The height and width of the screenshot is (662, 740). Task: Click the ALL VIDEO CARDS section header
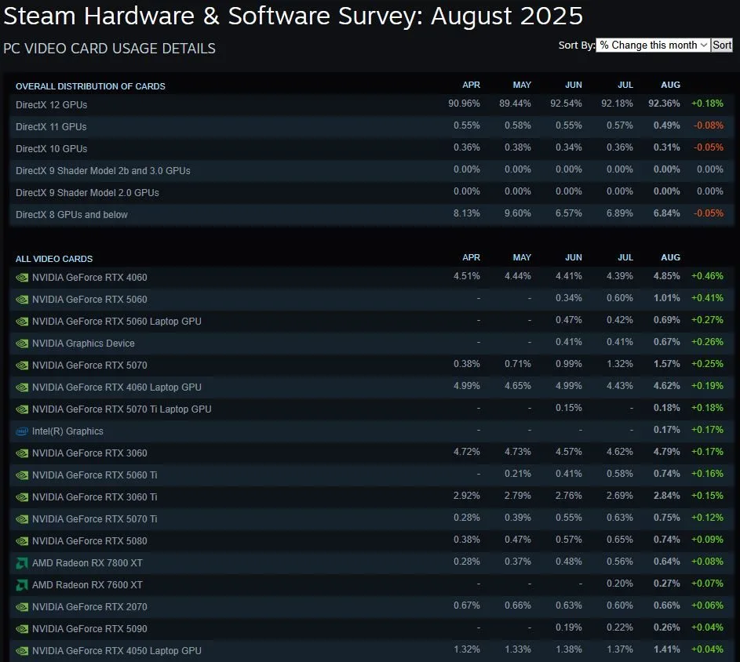click(53, 258)
